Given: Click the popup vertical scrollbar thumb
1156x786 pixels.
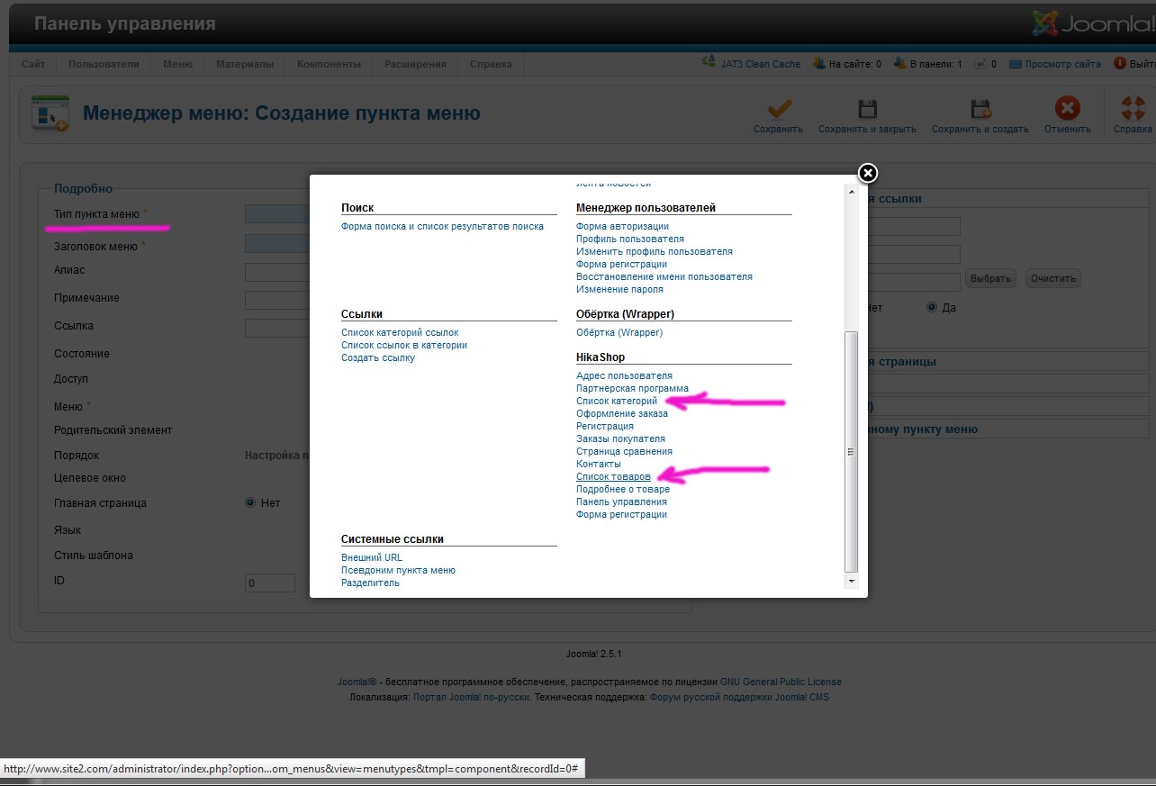Looking at the screenshot, I should pos(852,452).
